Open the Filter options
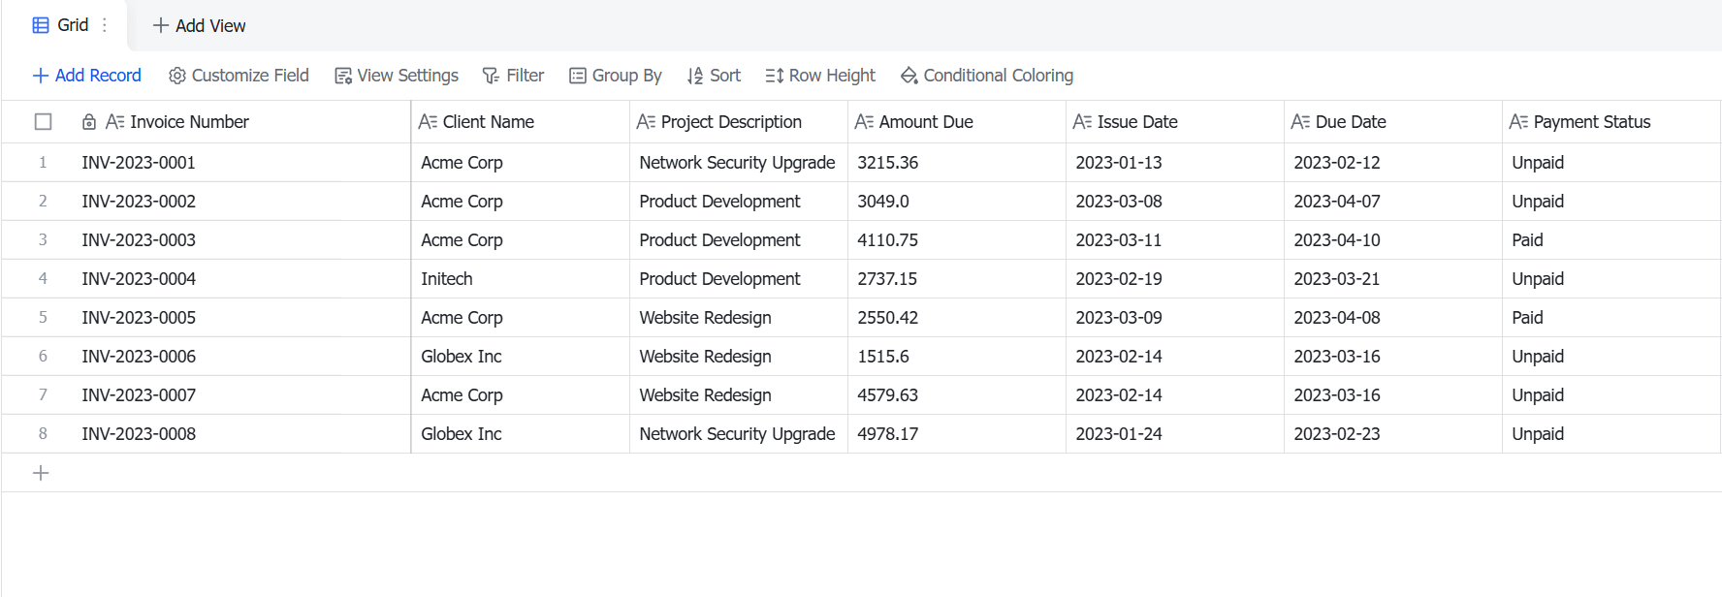This screenshot has height=597, width=1722. [x=514, y=76]
